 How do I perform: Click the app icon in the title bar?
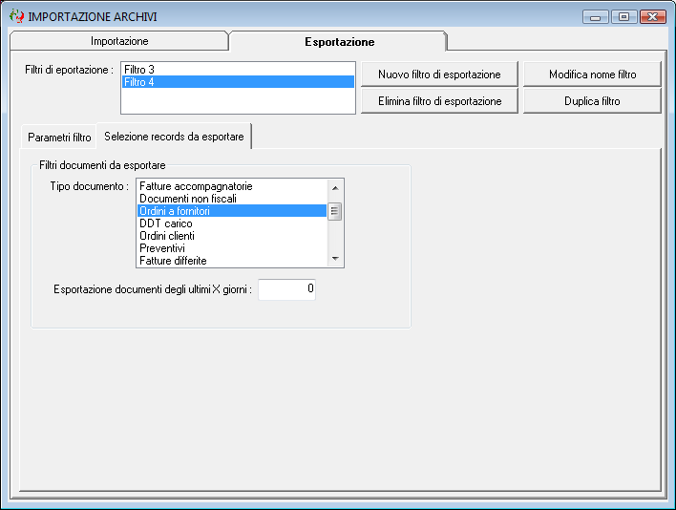pos(17,16)
